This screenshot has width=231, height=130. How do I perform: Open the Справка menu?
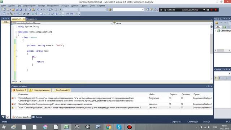pos(101,6)
